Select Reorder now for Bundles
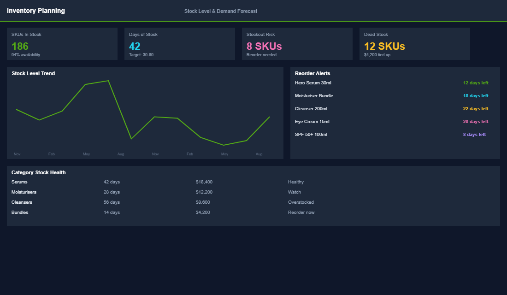This screenshot has height=295, width=507. (302, 212)
